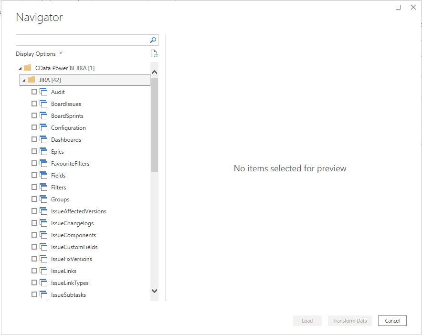This screenshot has height=335, width=422.
Task: Check the IssueChangelogs checkbox
Action: (34, 223)
